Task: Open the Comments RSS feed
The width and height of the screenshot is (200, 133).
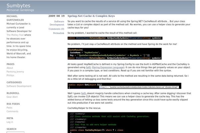Action: click(x=12, y=111)
